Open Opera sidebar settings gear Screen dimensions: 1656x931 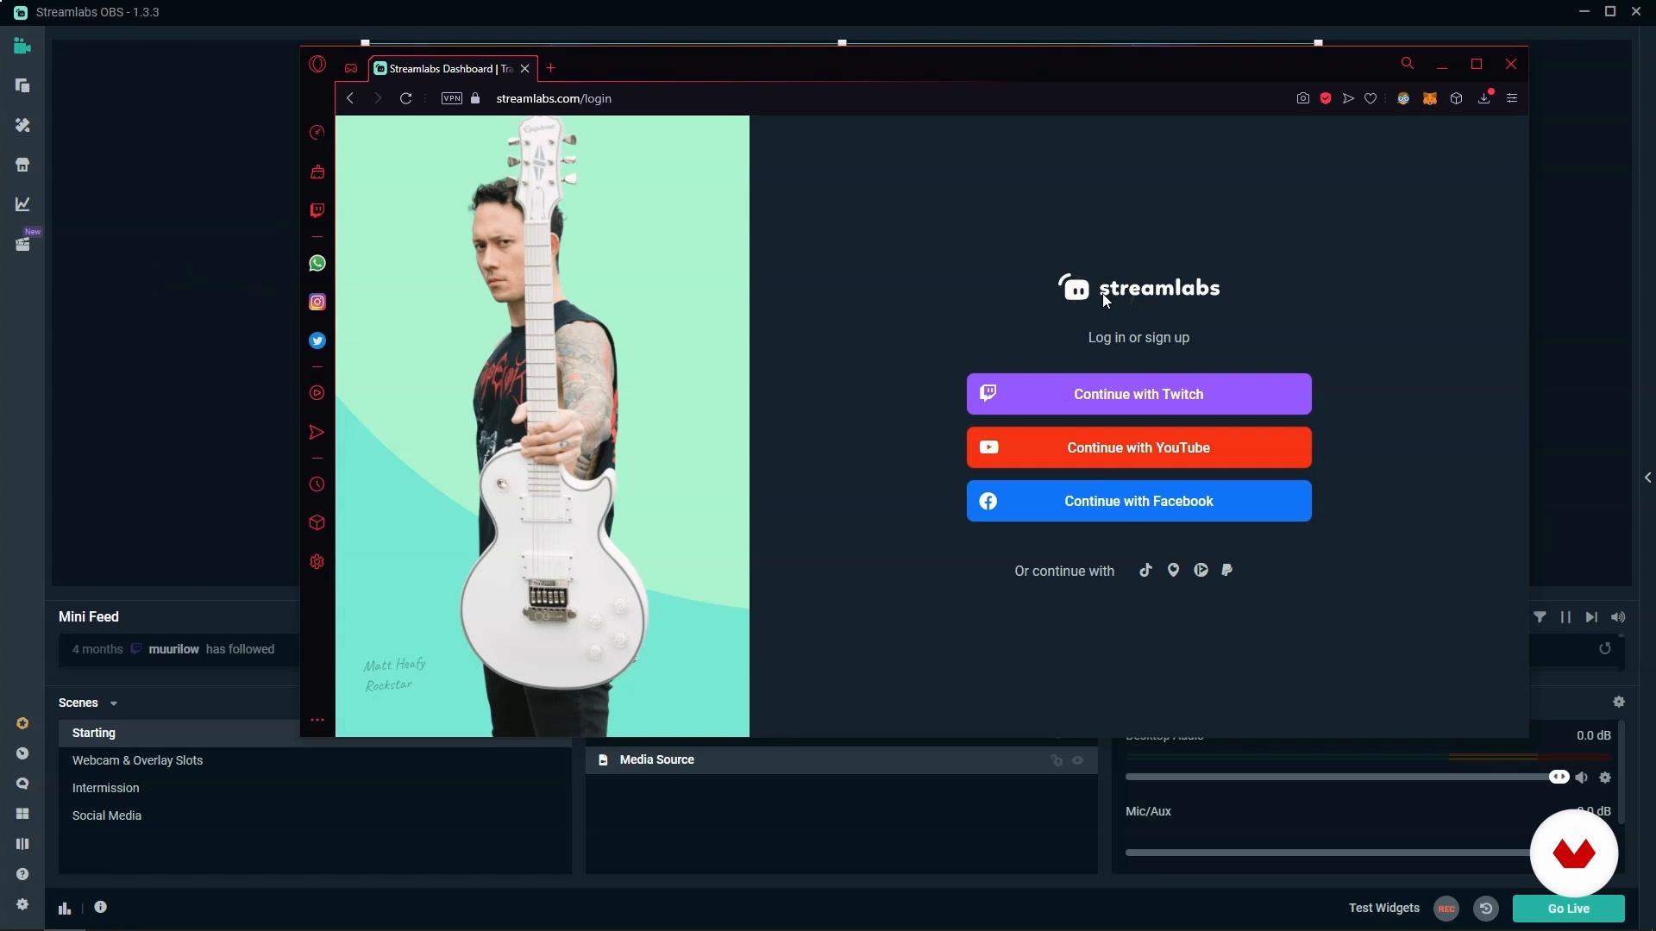coord(317,562)
